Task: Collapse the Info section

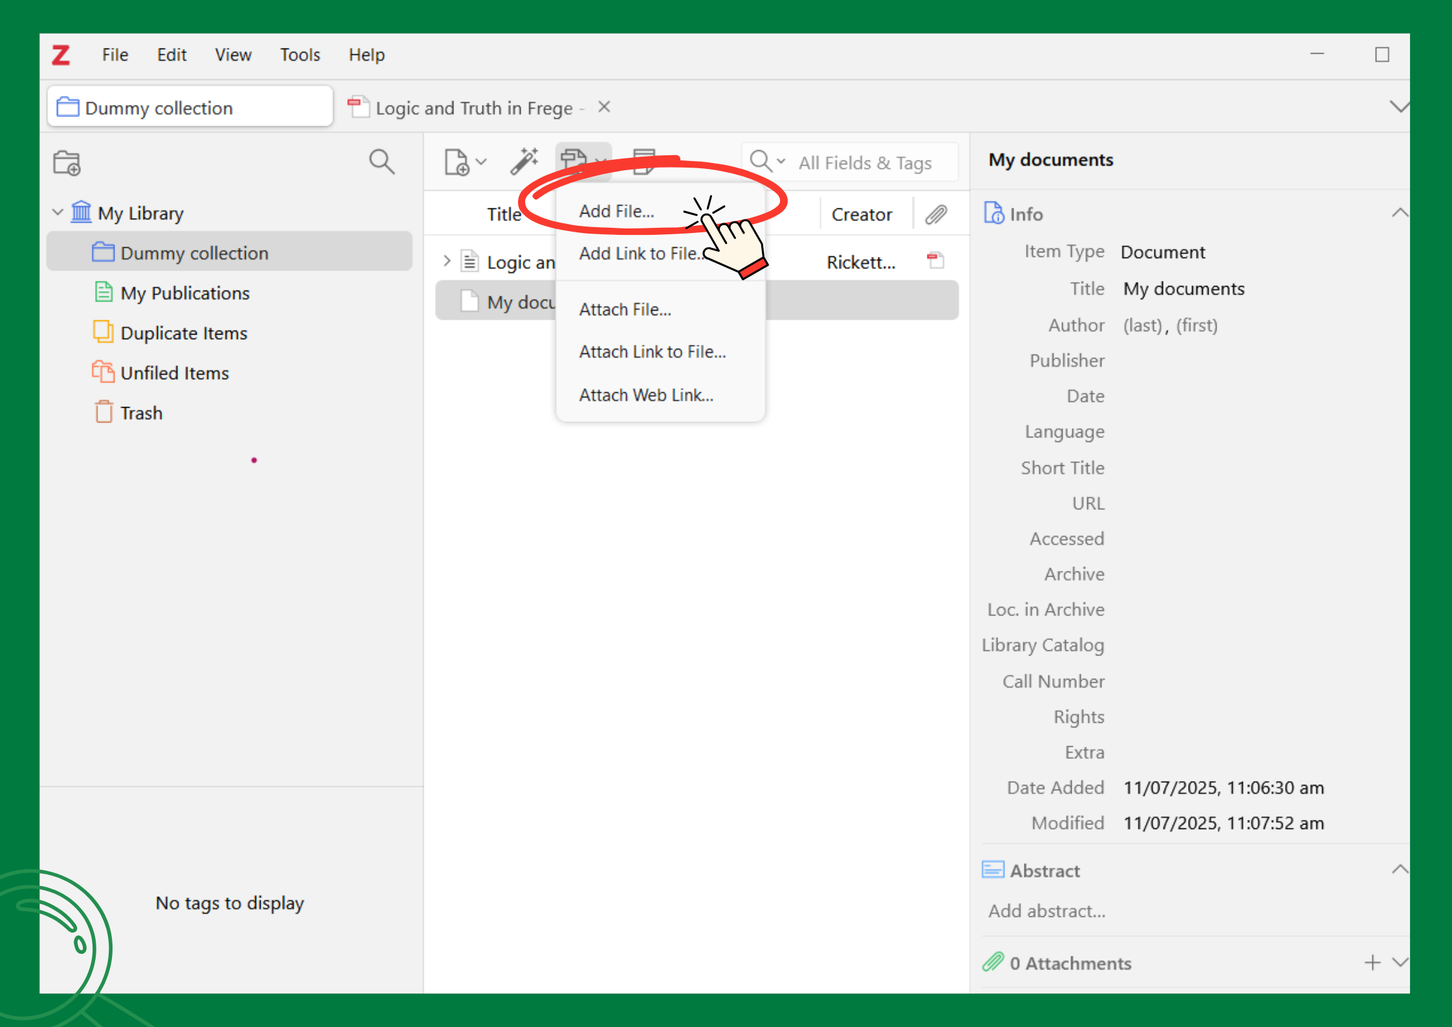Action: pyautogui.click(x=1399, y=212)
